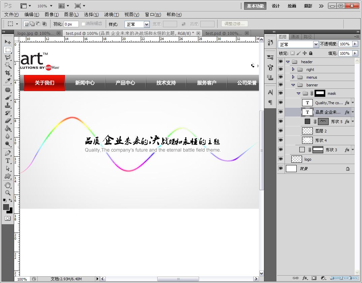Open the 文件(F) menu
The image size is (362, 283).
click(x=11, y=14)
